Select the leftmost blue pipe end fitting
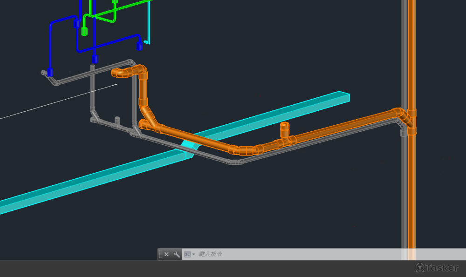466x277 pixels. (x=50, y=73)
